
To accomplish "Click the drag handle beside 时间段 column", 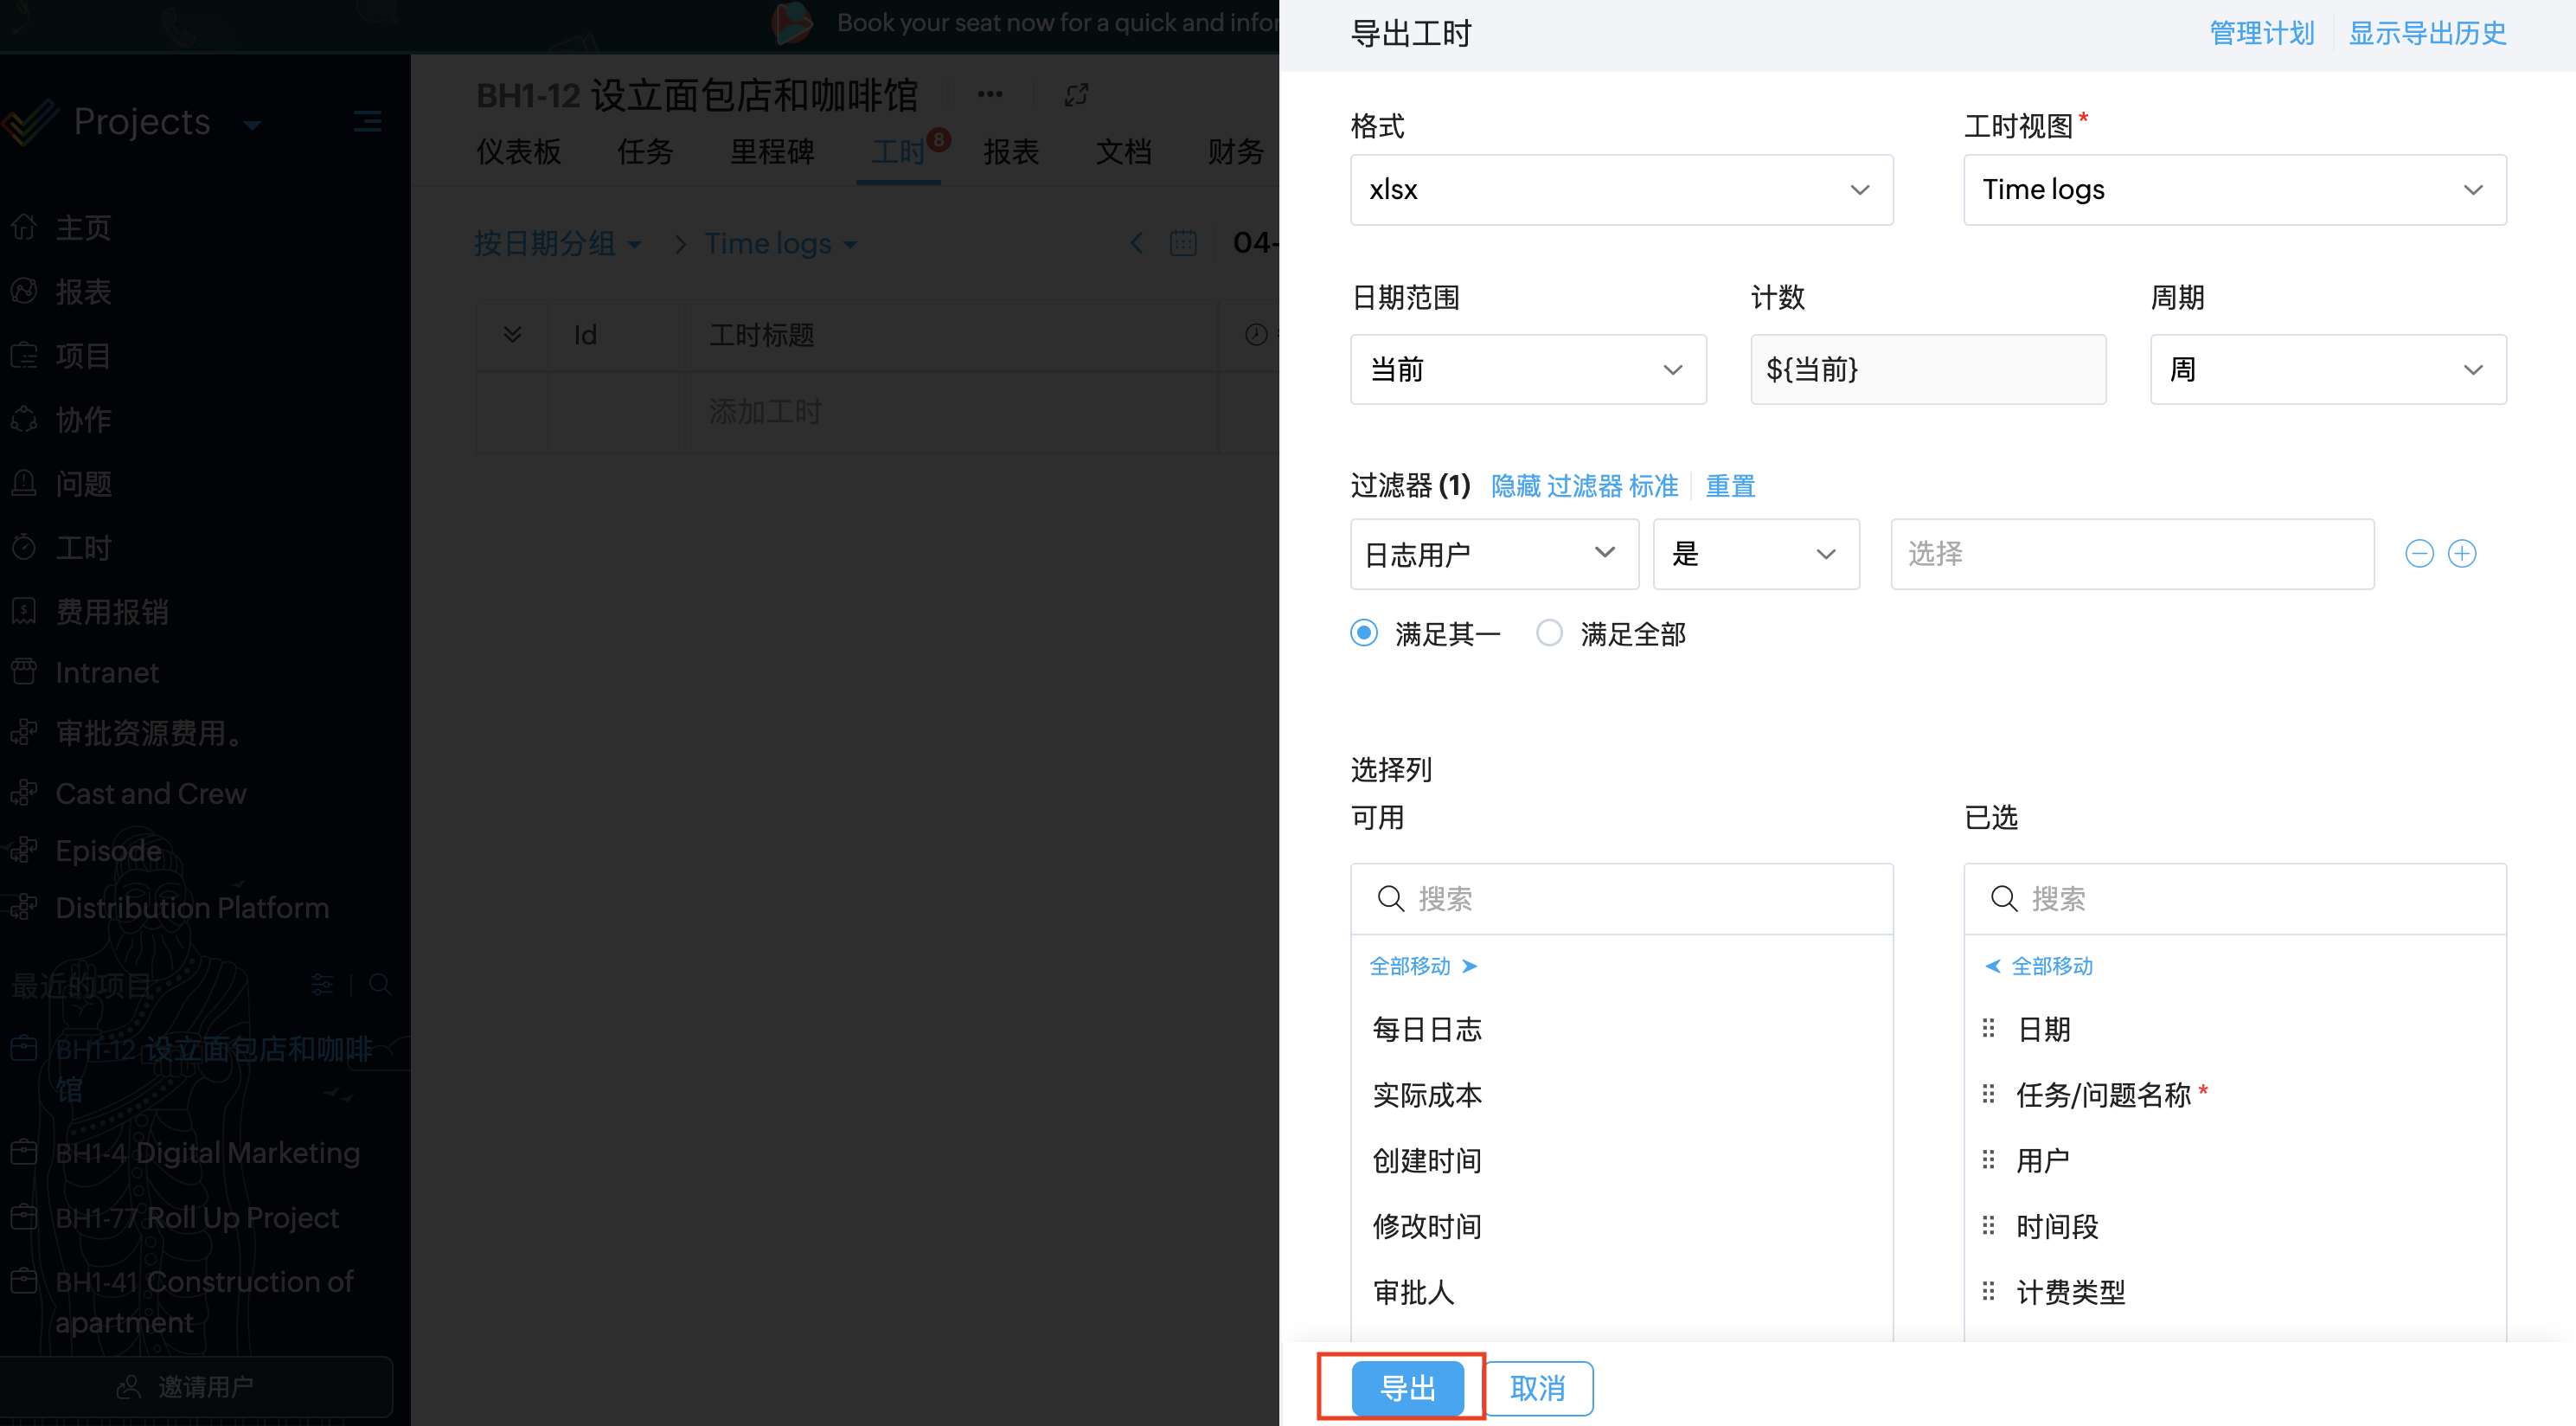I will pyautogui.click(x=1988, y=1225).
